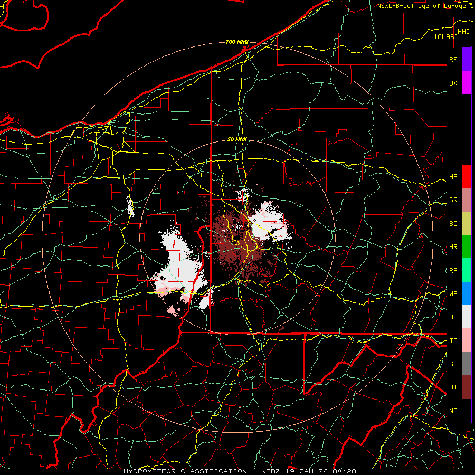Click the HR legend label
Screen dimensions: 475x475
pyautogui.click(x=453, y=247)
